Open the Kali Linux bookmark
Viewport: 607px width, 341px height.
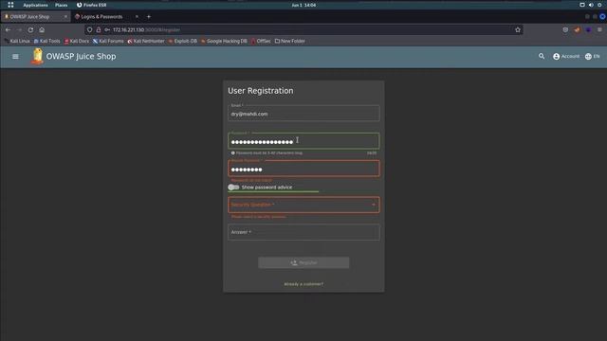pos(17,41)
